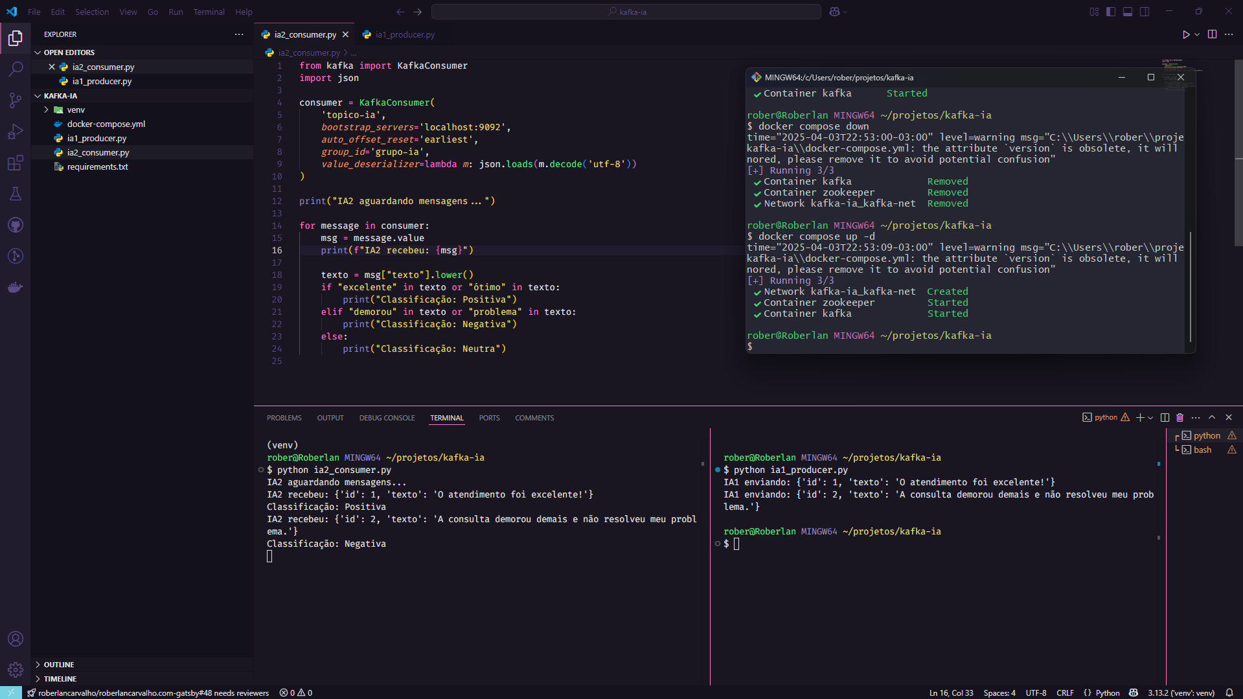Run the Python file with play button
This screenshot has width=1243, height=699.
pyautogui.click(x=1186, y=34)
